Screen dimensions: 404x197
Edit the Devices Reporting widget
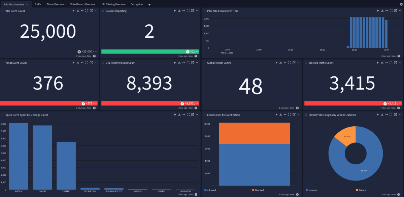[x=192, y=11]
